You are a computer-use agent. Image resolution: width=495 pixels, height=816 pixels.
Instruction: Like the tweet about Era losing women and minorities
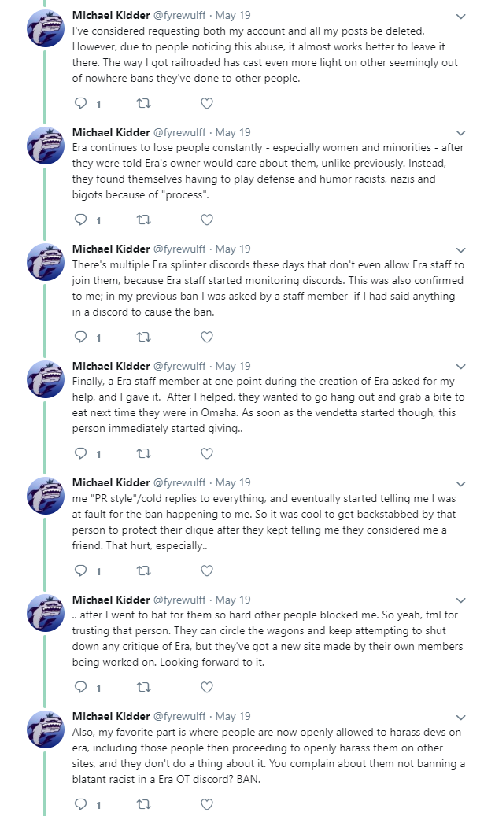[207, 220]
